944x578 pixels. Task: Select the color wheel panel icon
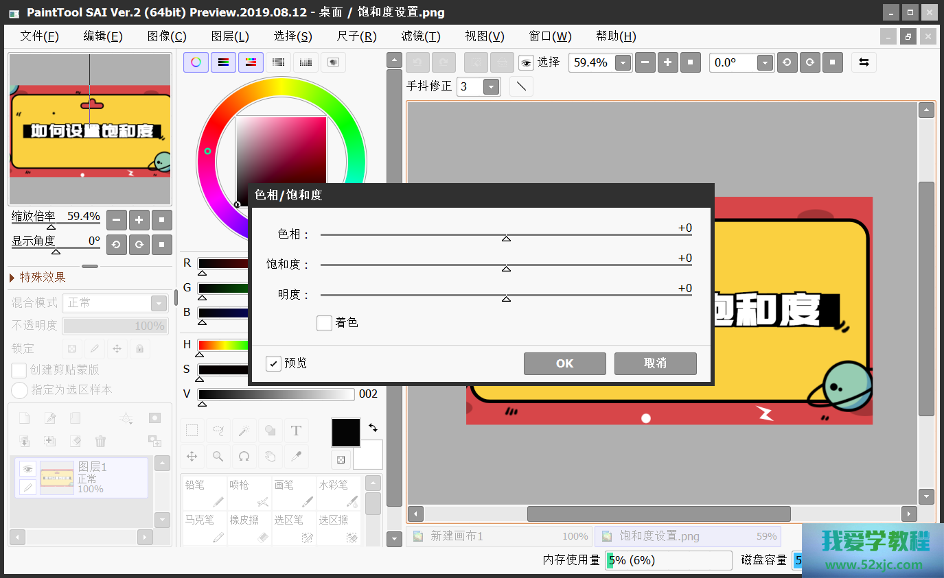click(196, 62)
